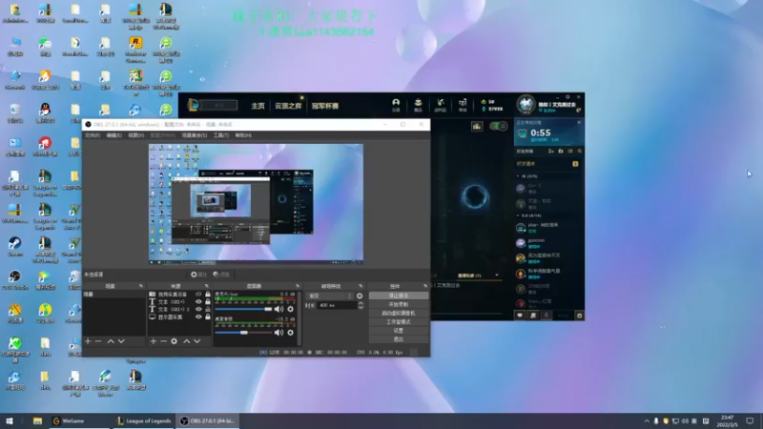Open the store icon in League client

pos(463,105)
